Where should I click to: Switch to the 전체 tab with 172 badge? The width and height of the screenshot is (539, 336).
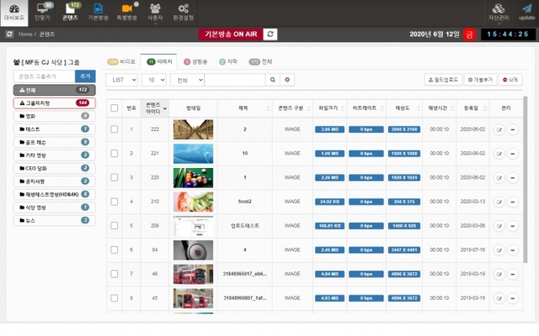pyautogui.click(x=260, y=61)
